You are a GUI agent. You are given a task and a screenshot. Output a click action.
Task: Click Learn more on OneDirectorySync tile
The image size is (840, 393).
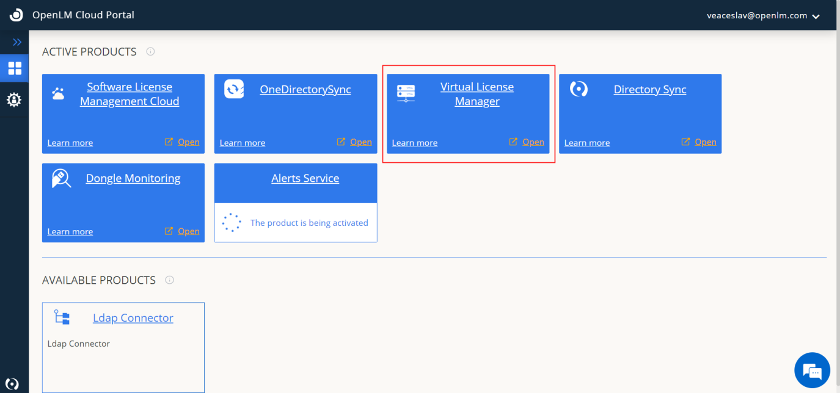pos(242,143)
